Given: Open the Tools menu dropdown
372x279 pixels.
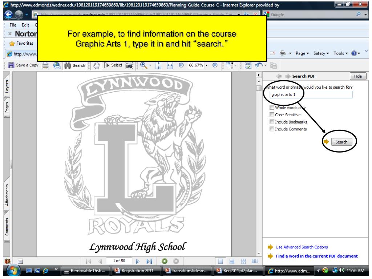Looking at the screenshot, I should pyautogui.click(x=341, y=53).
